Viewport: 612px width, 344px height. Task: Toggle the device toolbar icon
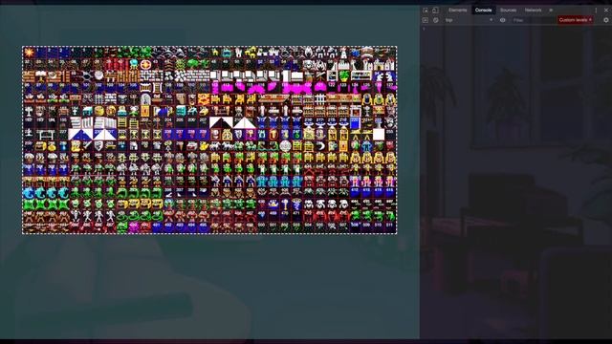pyautogui.click(x=436, y=11)
